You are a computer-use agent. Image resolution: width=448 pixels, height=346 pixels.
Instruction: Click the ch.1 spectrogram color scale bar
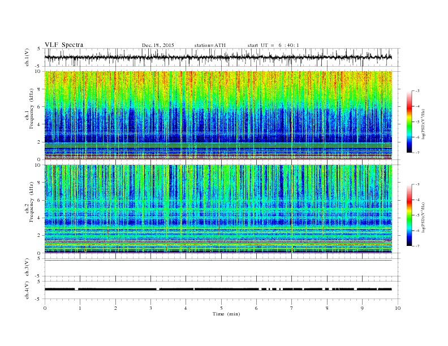[409, 122]
